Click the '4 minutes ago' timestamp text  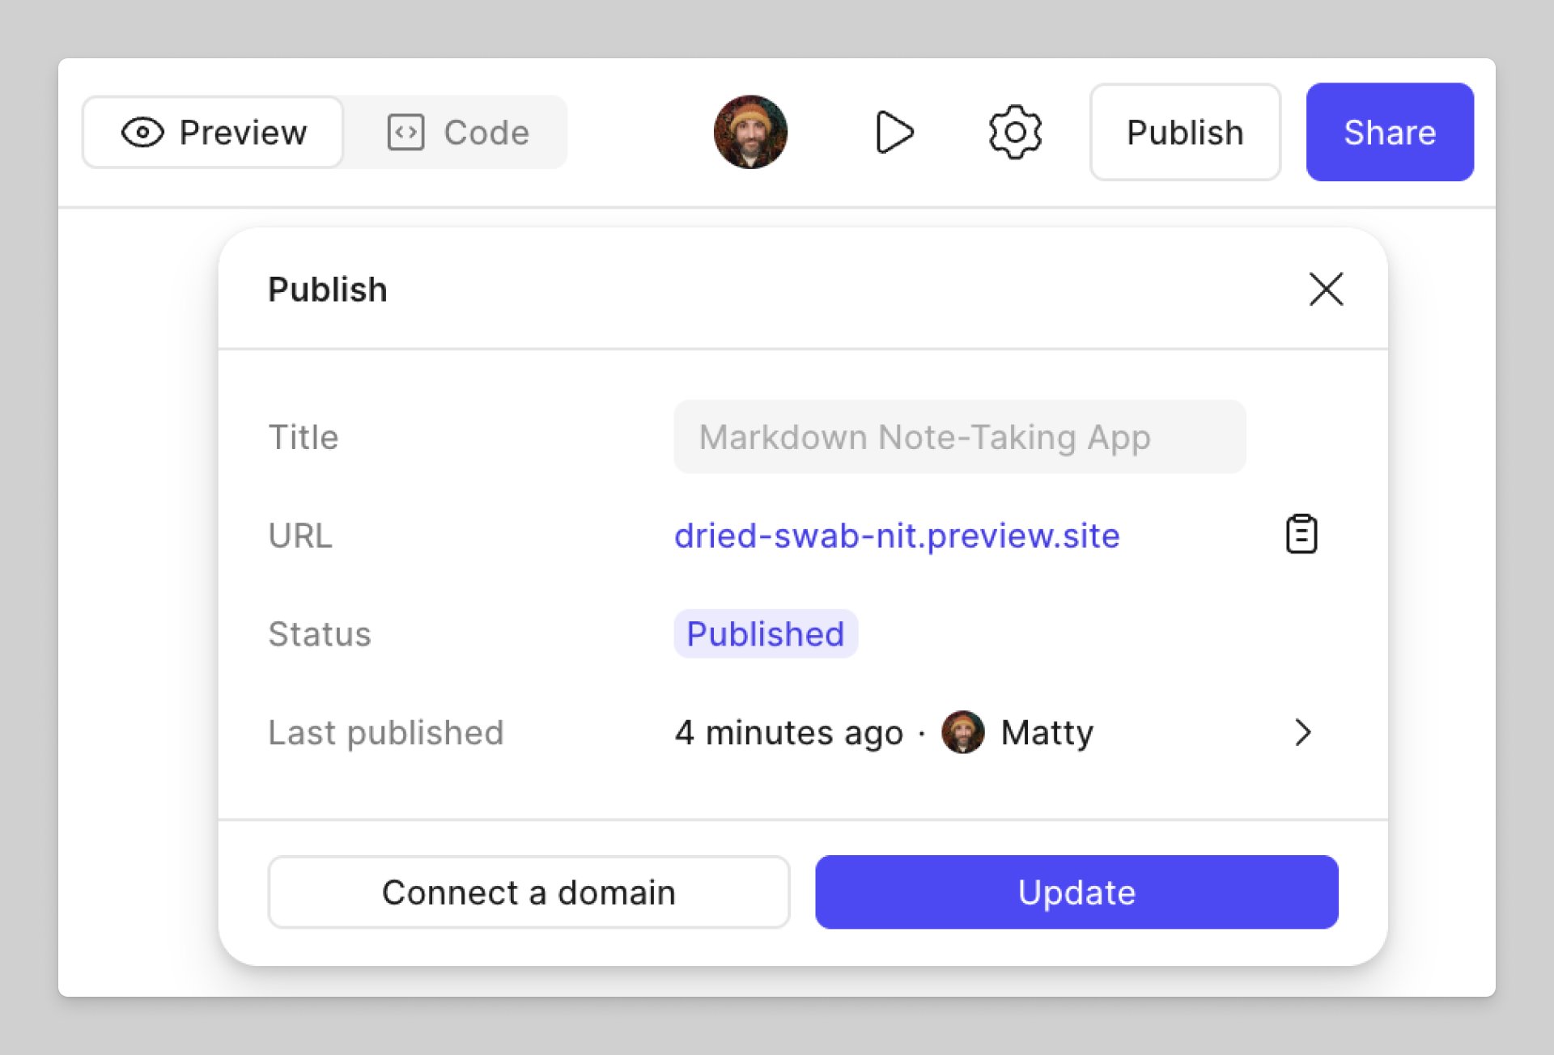tap(789, 732)
